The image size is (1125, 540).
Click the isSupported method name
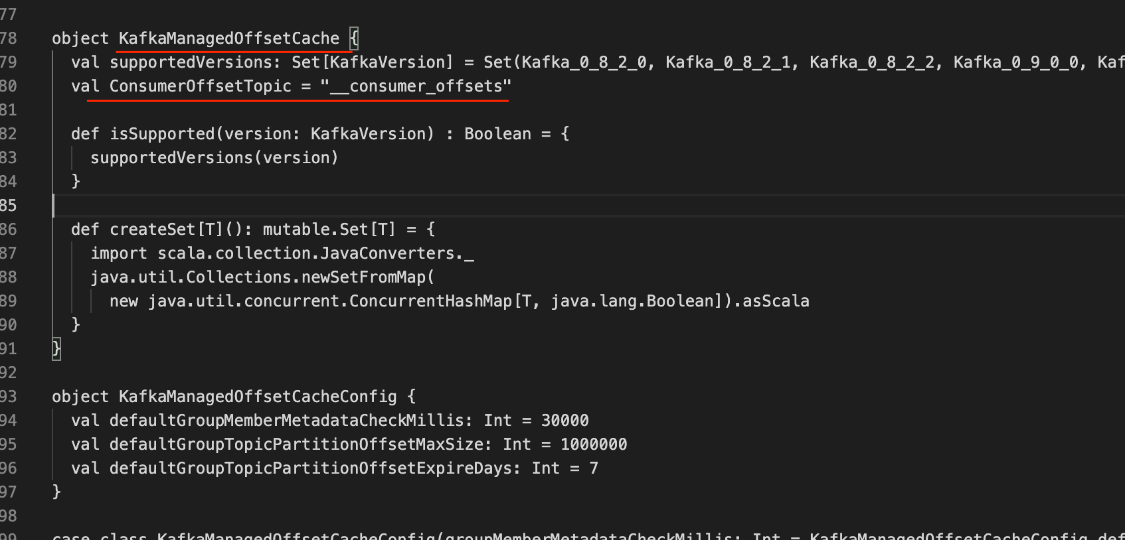point(162,134)
